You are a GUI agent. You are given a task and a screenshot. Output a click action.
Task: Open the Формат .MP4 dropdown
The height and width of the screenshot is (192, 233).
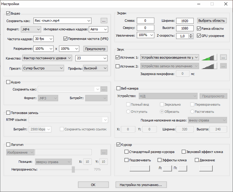[x=31, y=29]
